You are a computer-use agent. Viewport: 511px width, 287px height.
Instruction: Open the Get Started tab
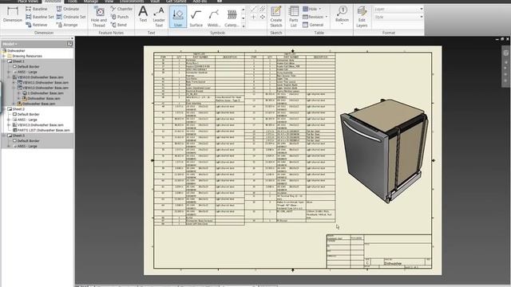click(176, 2)
